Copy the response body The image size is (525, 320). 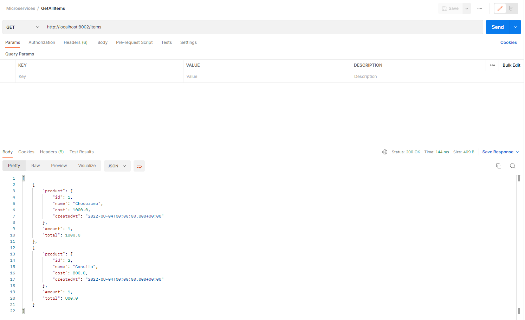[x=499, y=166]
